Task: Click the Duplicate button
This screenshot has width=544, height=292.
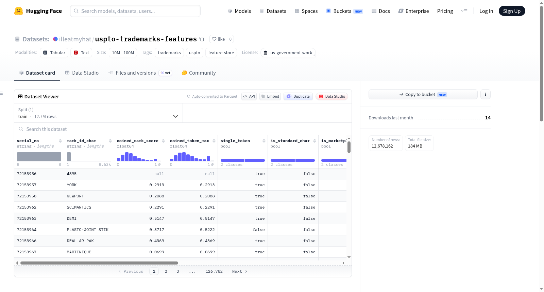Action: 298,96
